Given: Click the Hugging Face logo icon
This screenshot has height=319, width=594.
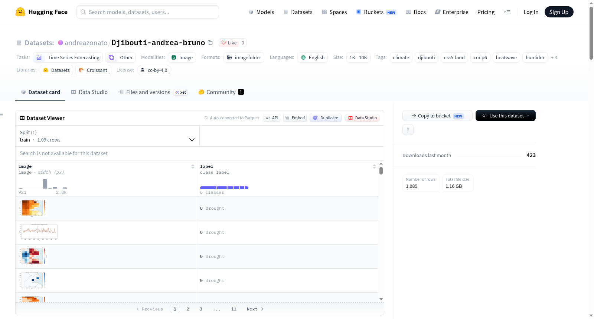Looking at the screenshot, I should 20,12.
